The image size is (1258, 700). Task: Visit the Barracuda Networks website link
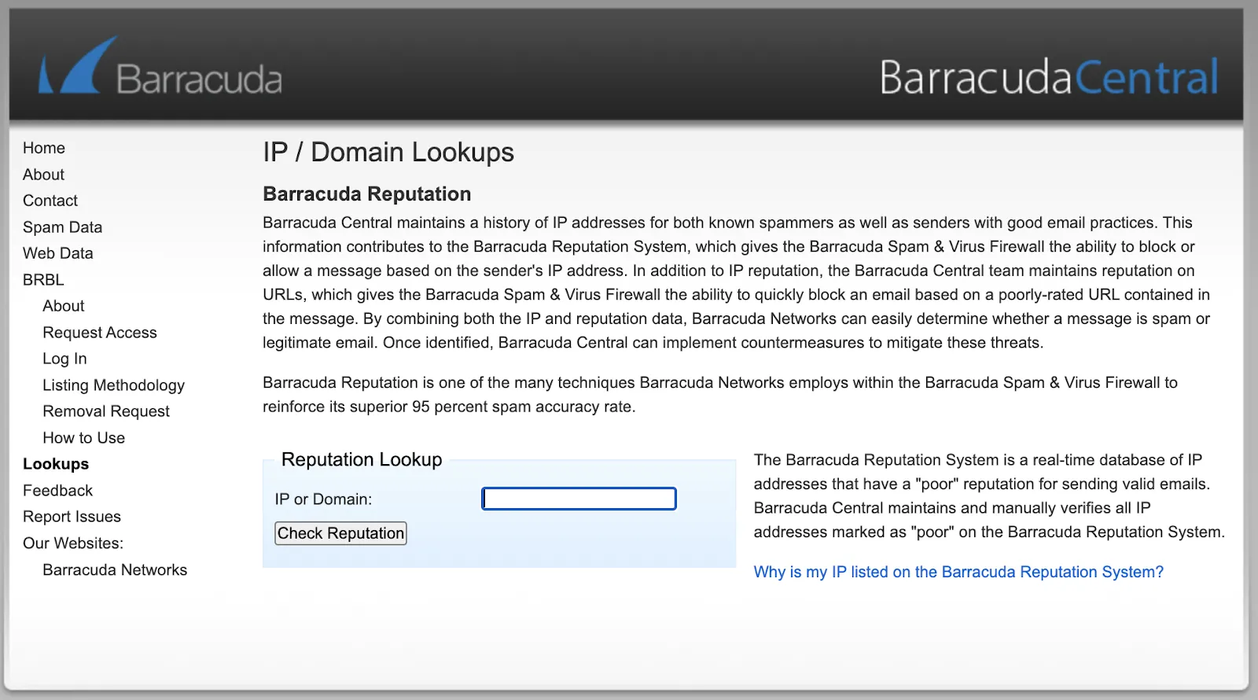115,570
